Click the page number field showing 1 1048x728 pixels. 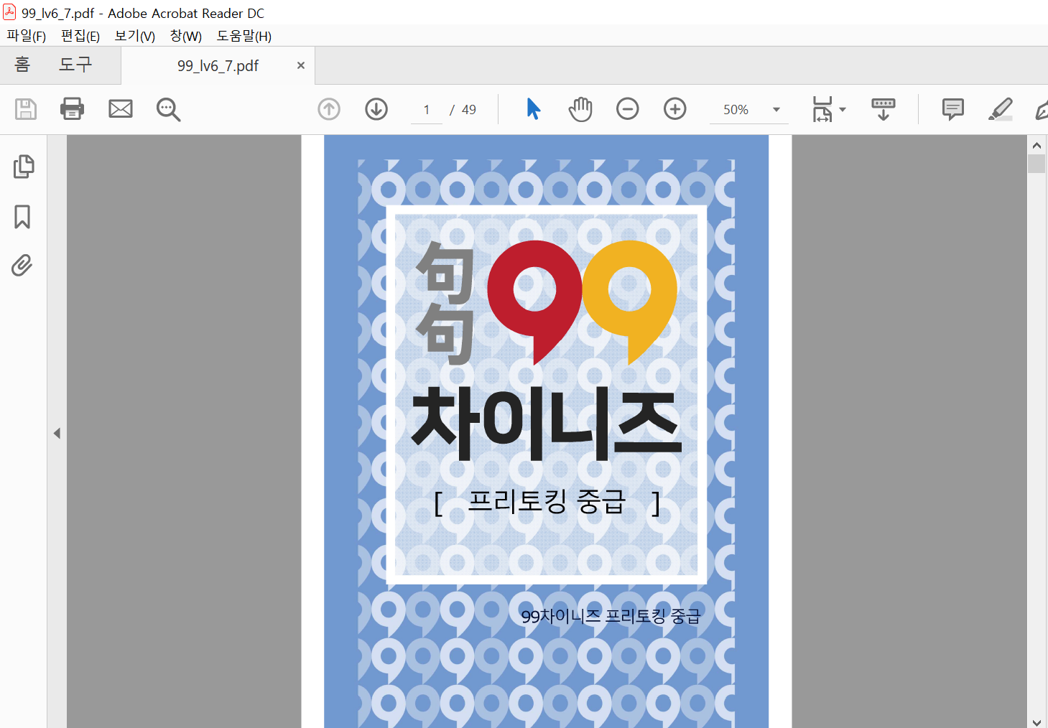pyautogui.click(x=427, y=110)
